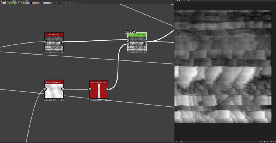Image resolution: width=276 pixels, height=143 pixels.
Task: Click the texture preview in the 2D view
Action: coord(223,67)
